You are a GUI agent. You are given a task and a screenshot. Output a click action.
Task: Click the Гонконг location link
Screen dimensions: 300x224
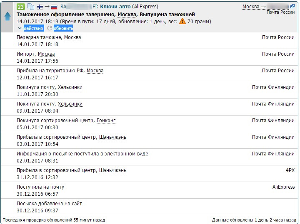coord(106,121)
